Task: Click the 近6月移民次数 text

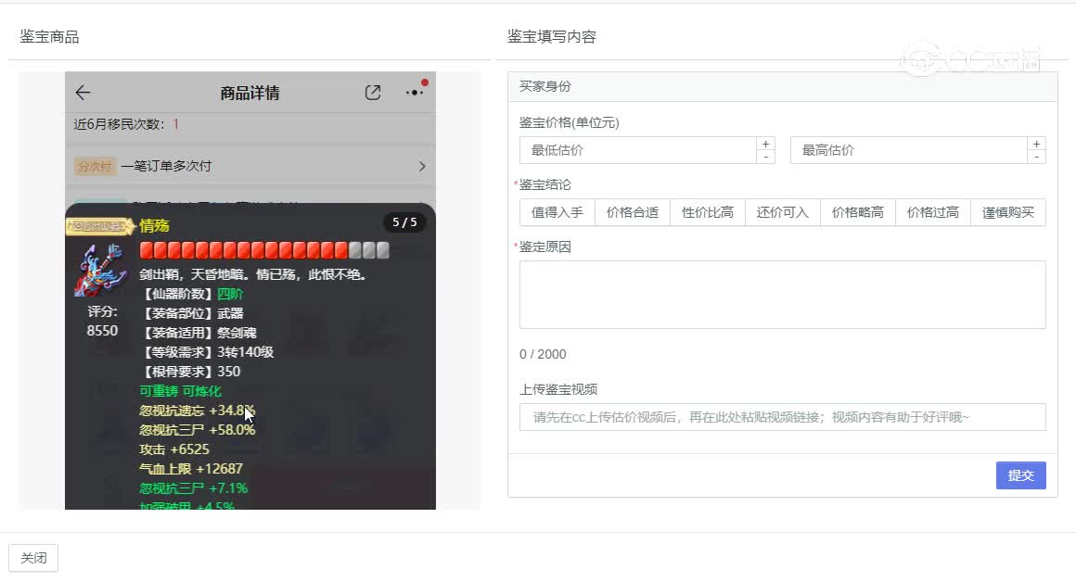Action: (126, 124)
